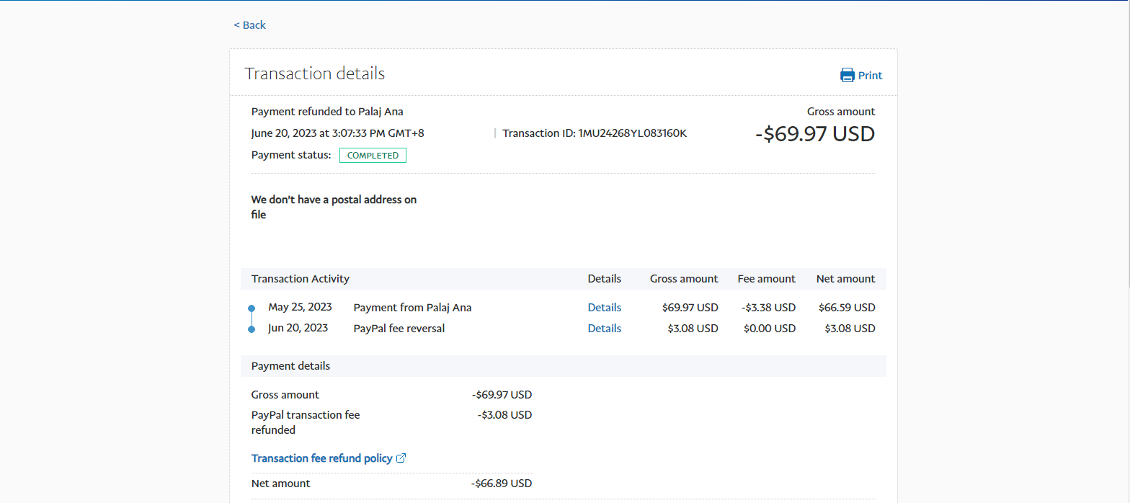Click the large -$69.97 USD gross amount
The height and width of the screenshot is (503, 1130).
(814, 134)
